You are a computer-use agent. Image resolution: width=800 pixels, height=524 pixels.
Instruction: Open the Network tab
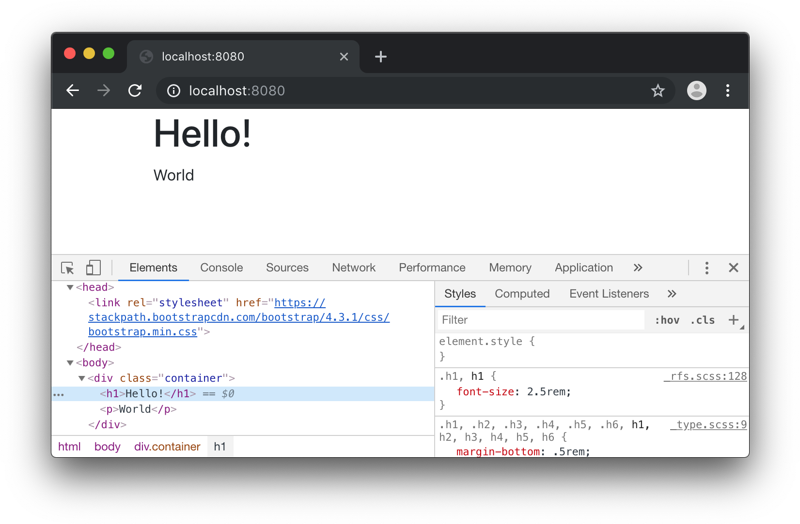(354, 268)
